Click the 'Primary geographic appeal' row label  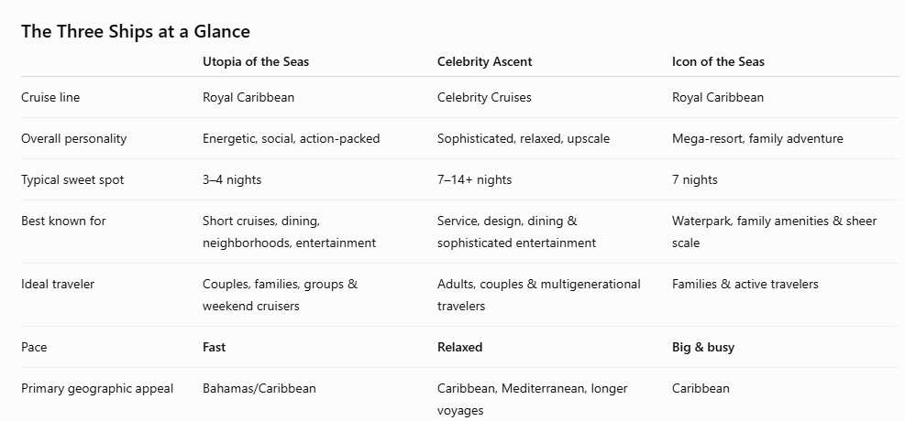[x=97, y=389]
